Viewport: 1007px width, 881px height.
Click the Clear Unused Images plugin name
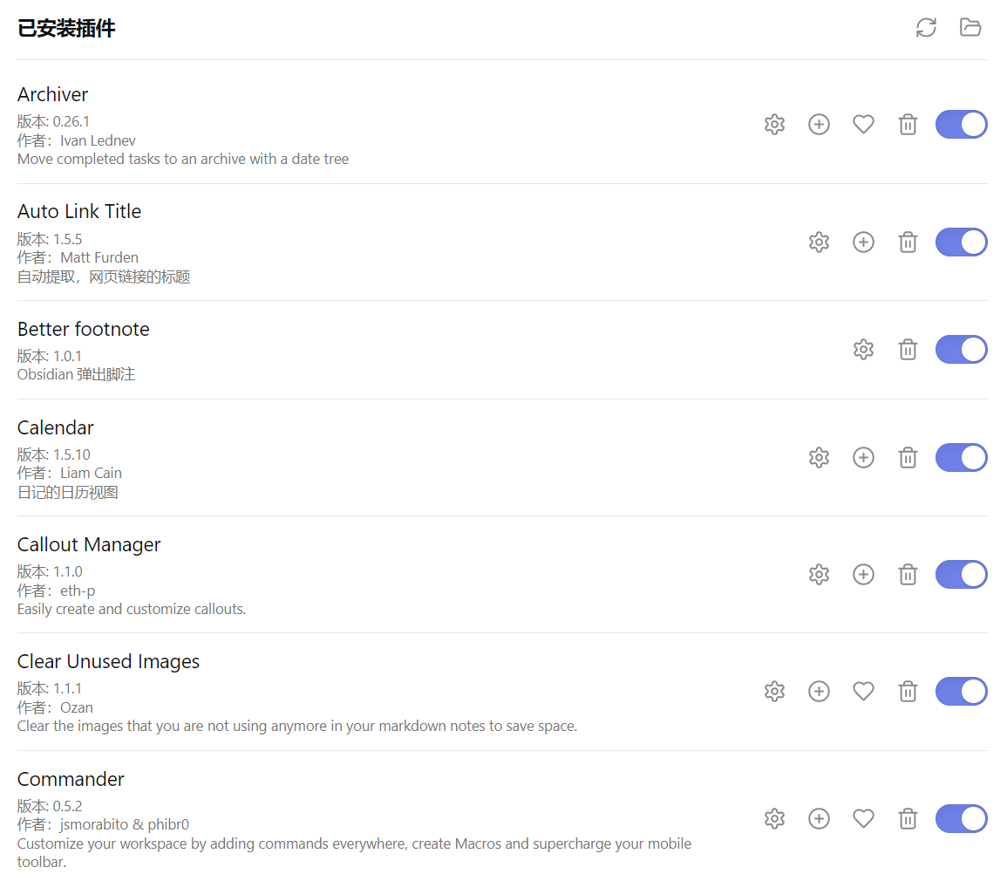coord(108,662)
